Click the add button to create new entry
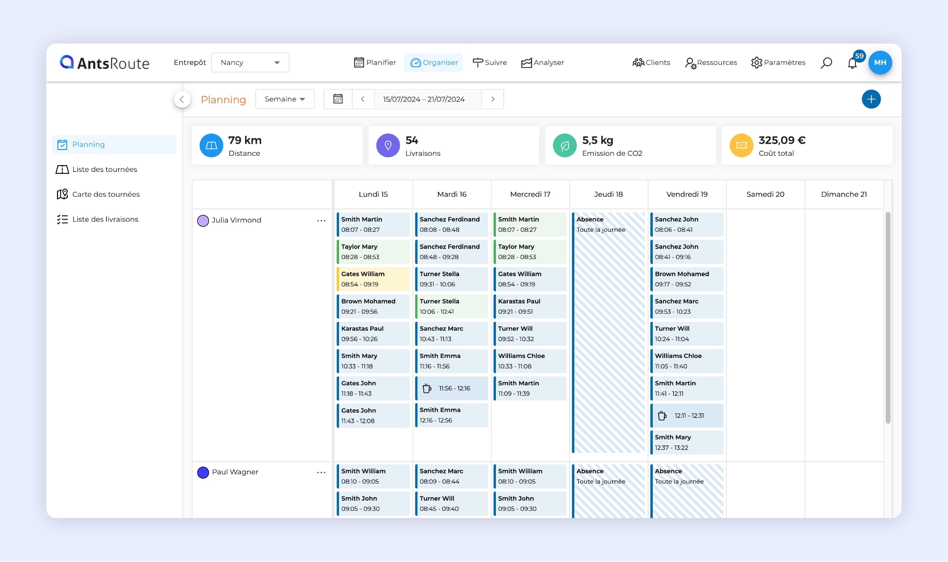Screen dimensions: 948x562 (x=872, y=99)
